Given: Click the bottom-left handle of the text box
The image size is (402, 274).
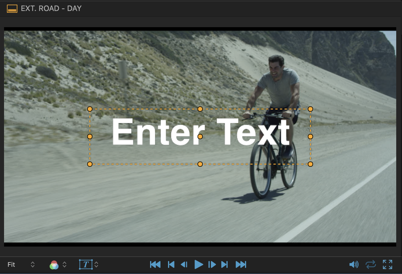Looking at the screenshot, I should point(90,164).
